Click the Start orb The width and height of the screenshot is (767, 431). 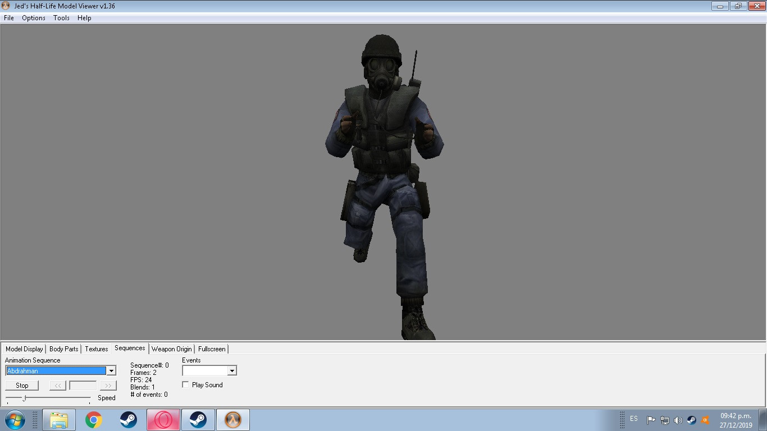point(13,419)
